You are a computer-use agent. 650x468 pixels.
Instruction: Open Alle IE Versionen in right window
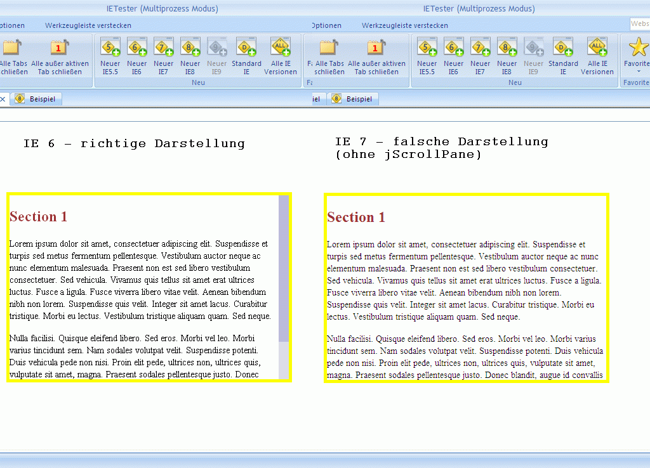coord(597,56)
